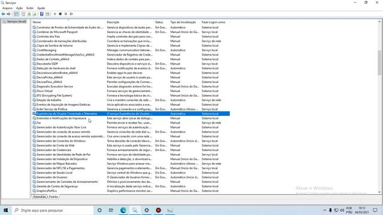This screenshot has height=215, width=383.
Task: Click the Export List toolbar icon
Action: pos(35,14)
